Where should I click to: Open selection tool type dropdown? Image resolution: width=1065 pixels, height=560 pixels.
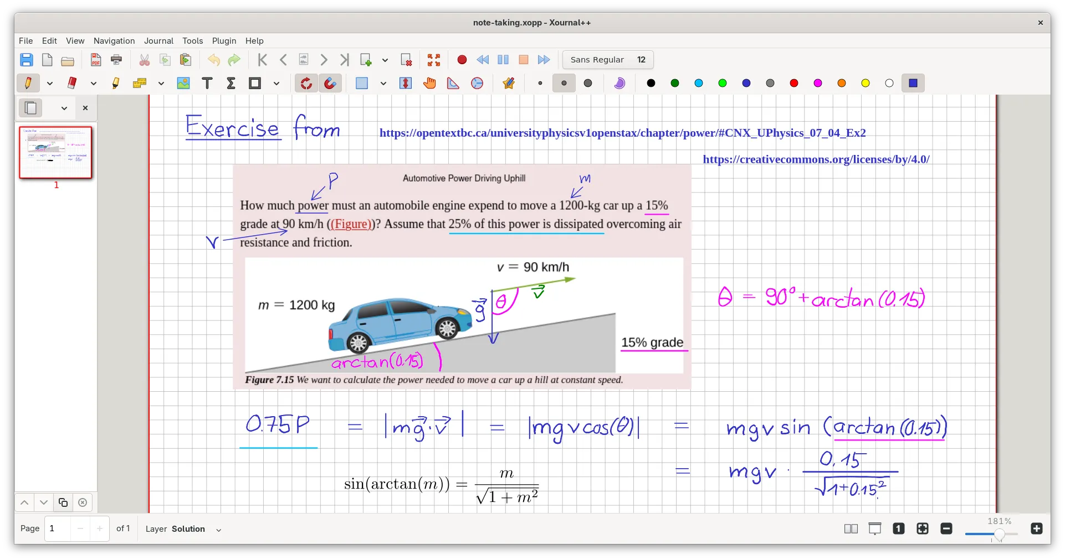[383, 83]
